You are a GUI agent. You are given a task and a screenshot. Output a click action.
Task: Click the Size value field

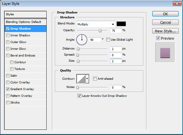pos(116,61)
